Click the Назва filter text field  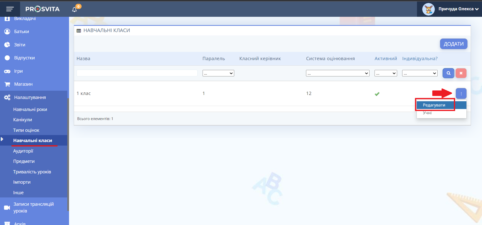pyautogui.click(x=137, y=73)
